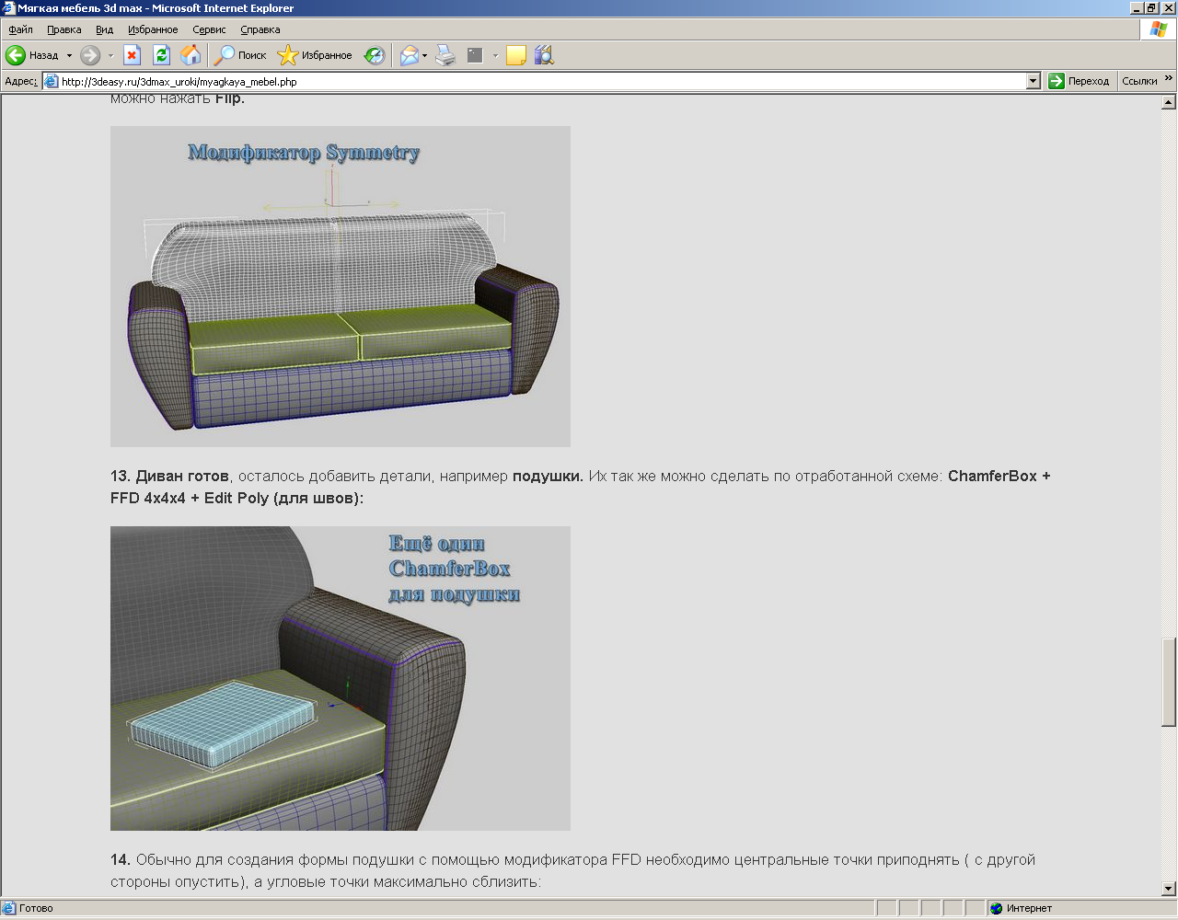Expand the Ссылки chevron overflow
The image size is (1178, 920).
tap(1169, 79)
